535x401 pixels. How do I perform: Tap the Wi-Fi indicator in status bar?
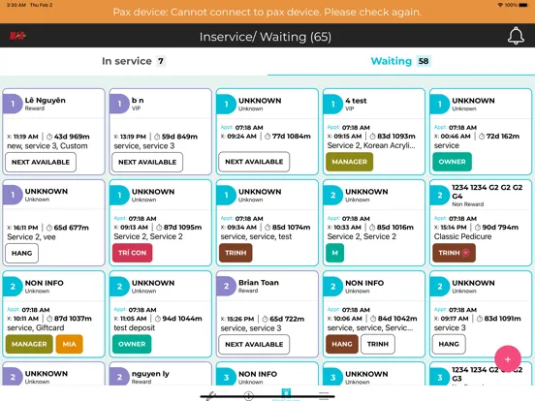click(x=500, y=5)
